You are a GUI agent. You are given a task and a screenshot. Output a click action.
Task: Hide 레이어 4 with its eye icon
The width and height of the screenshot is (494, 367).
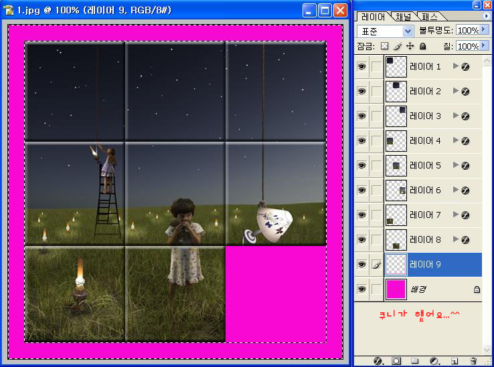coord(361,141)
